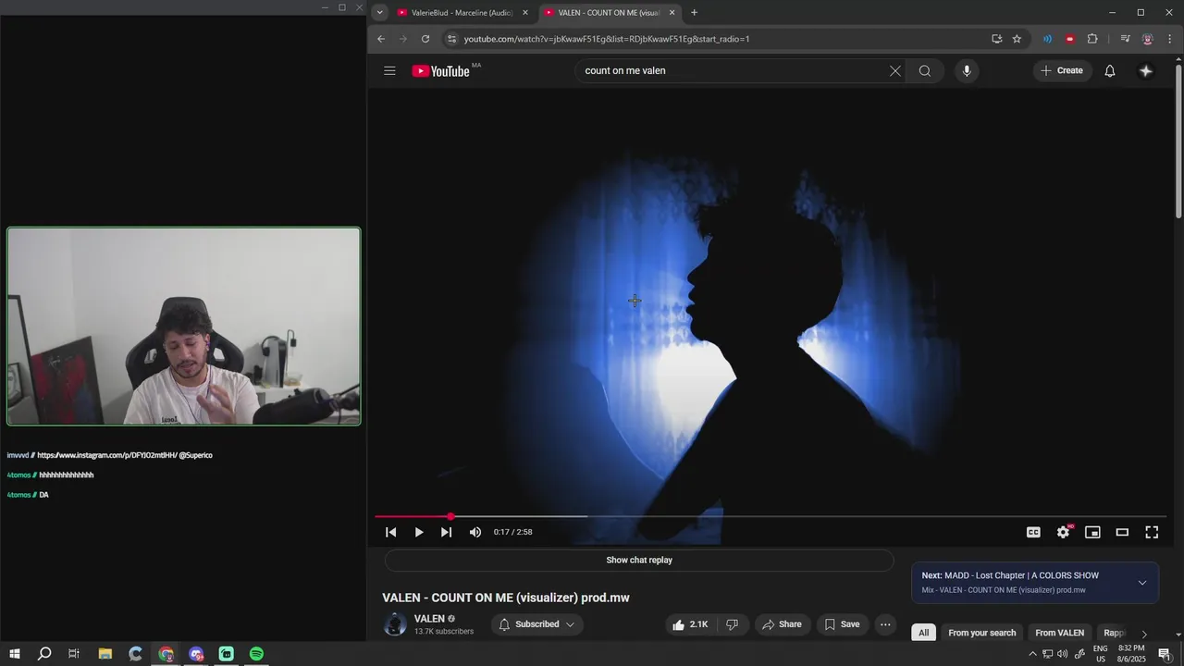This screenshot has width=1184, height=666.
Task: Reload the YouTube page
Action: tap(425, 39)
